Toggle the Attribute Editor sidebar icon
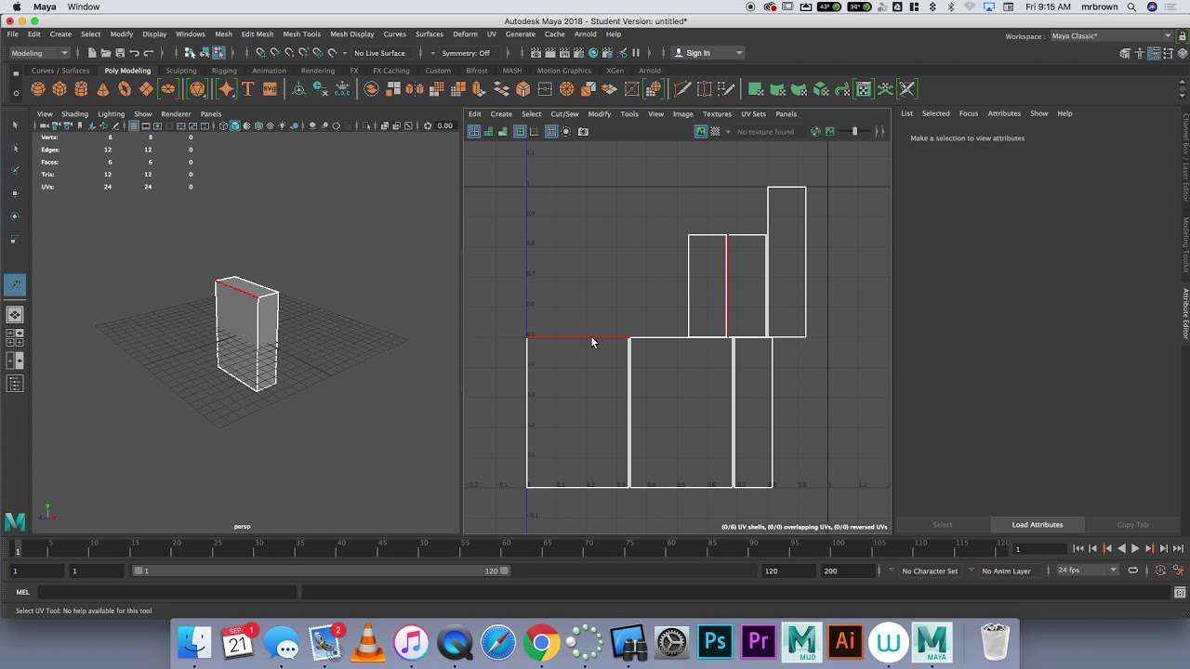The image size is (1190, 669). tap(1153, 53)
